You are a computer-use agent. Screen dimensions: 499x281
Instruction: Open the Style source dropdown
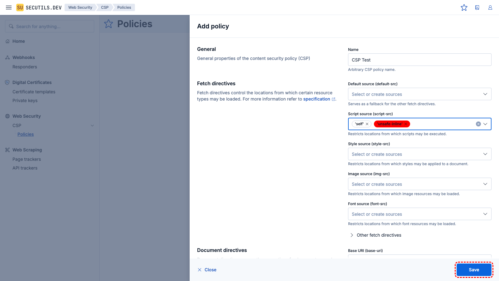coord(419,154)
